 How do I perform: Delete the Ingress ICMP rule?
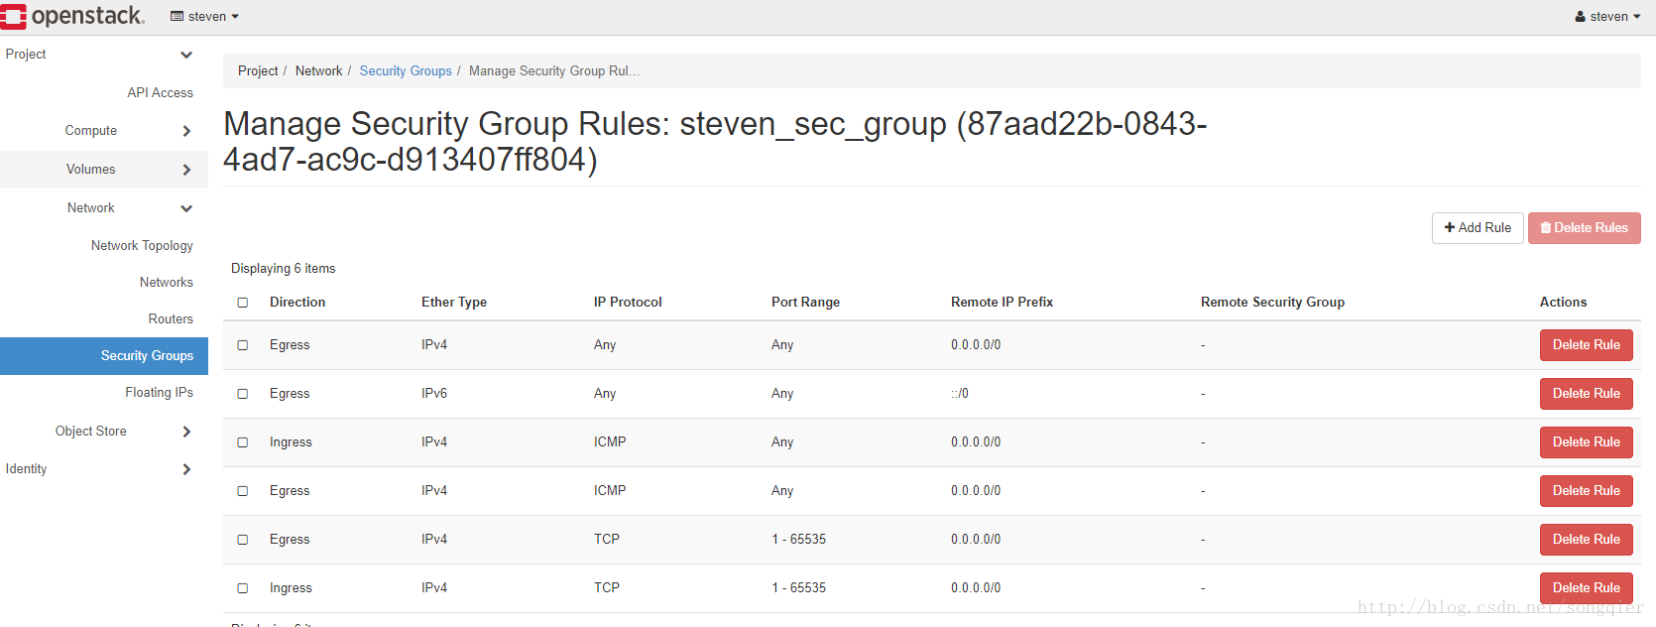1586,442
